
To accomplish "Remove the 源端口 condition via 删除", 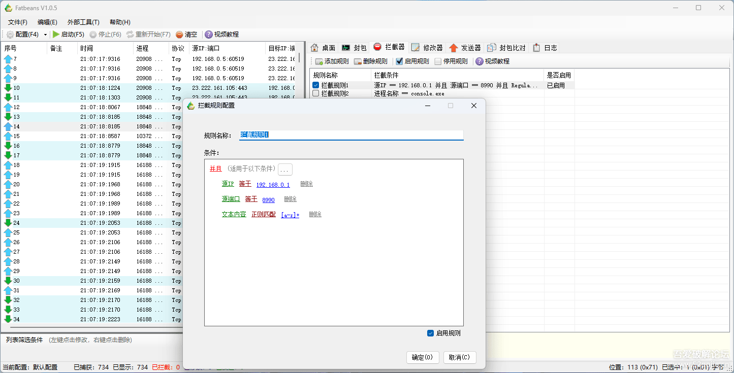I will (290, 199).
